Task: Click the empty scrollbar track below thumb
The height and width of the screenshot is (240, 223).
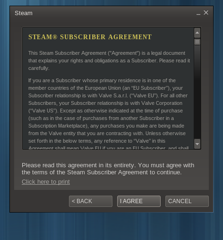Action: (x=197, y=92)
